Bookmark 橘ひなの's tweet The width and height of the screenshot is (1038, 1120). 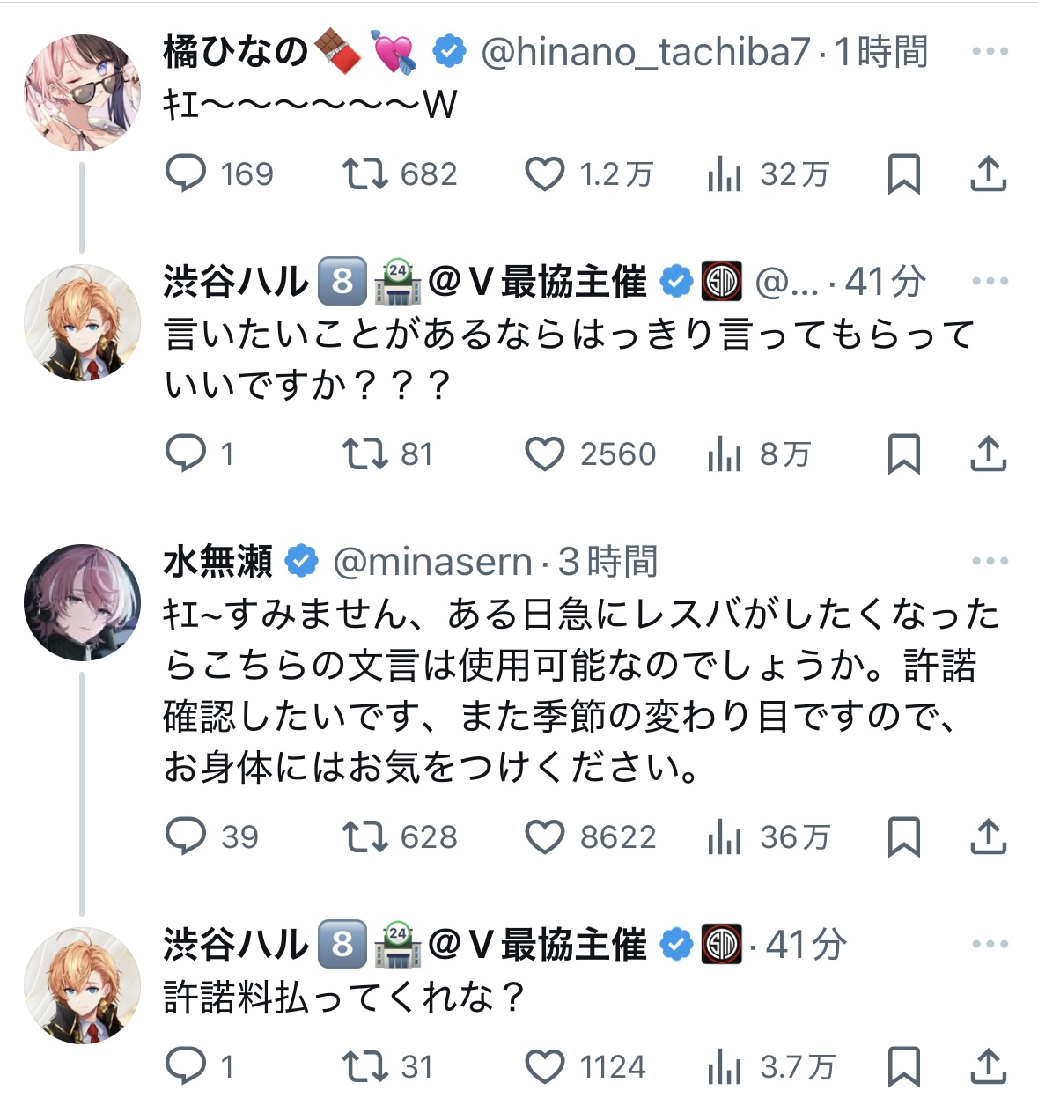(903, 174)
